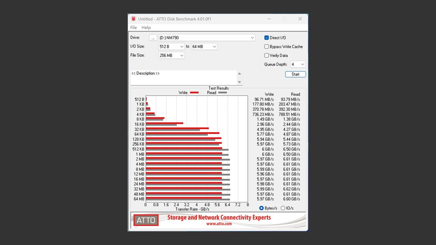Viewport: 436px width, 245px height.
Task: Open the File menu
Action: point(134,28)
